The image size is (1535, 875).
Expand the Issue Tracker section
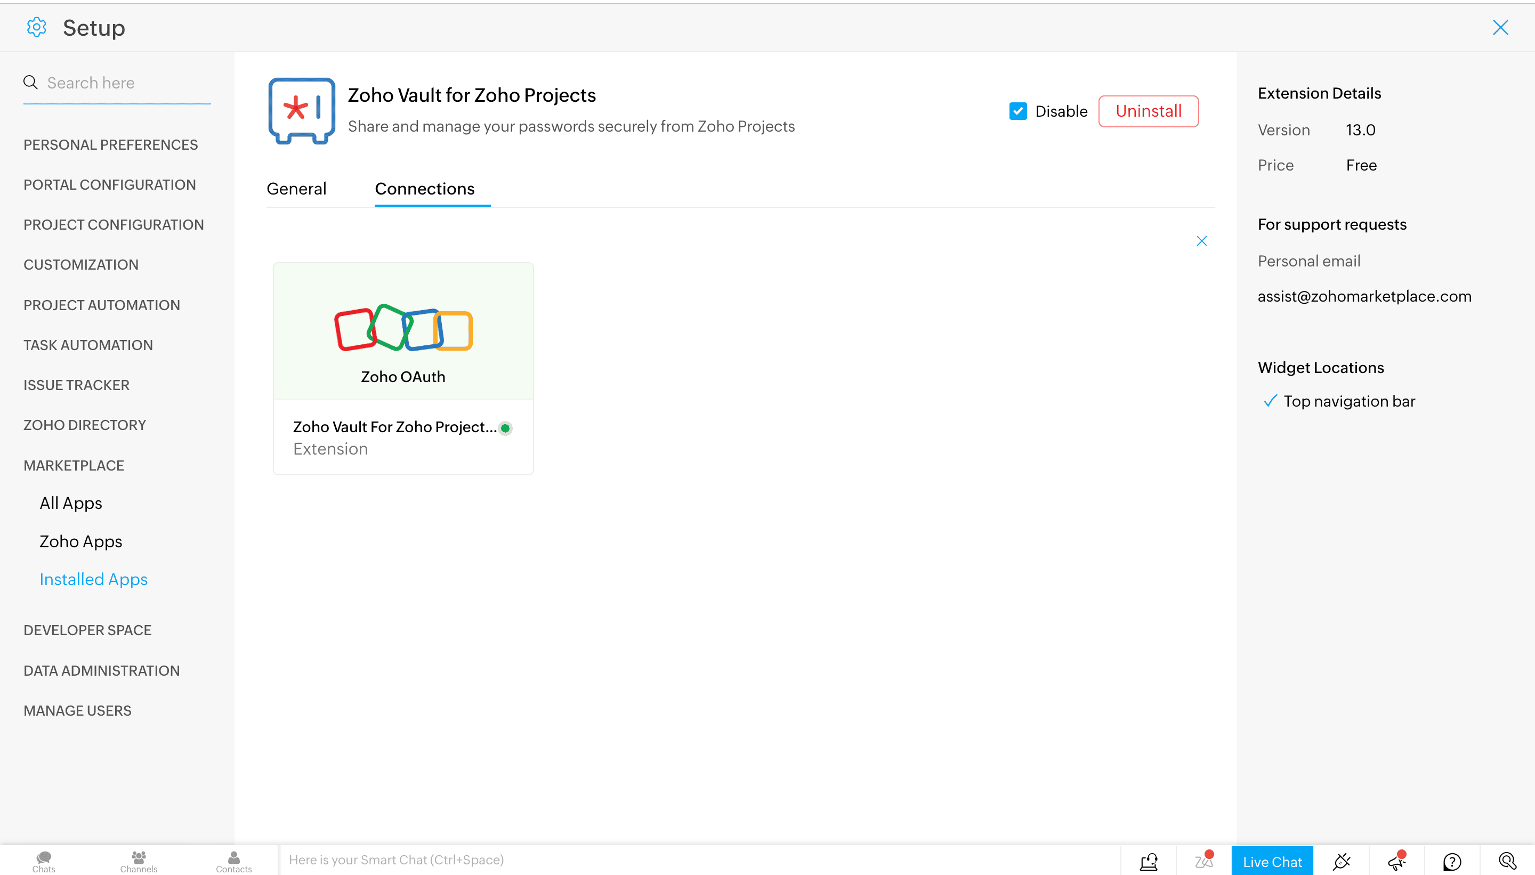(76, 385)
